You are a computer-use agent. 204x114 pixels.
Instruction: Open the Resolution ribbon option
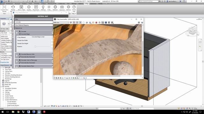click(x=36, y=8)
